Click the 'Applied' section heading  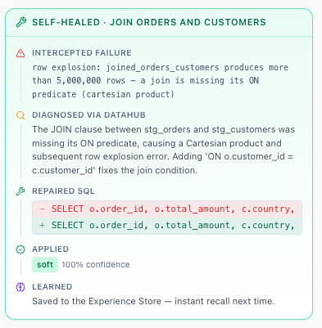50,249
